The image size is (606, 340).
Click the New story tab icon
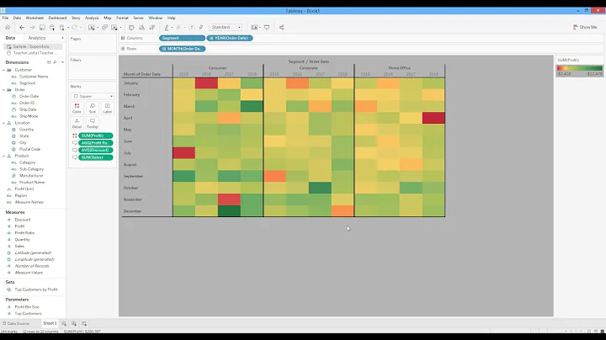84,323
